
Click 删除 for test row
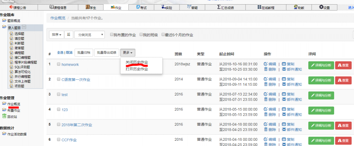(x=270, y=99)
